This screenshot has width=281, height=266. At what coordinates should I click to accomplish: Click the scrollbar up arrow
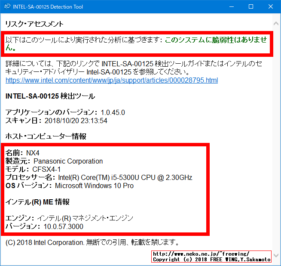276,23
